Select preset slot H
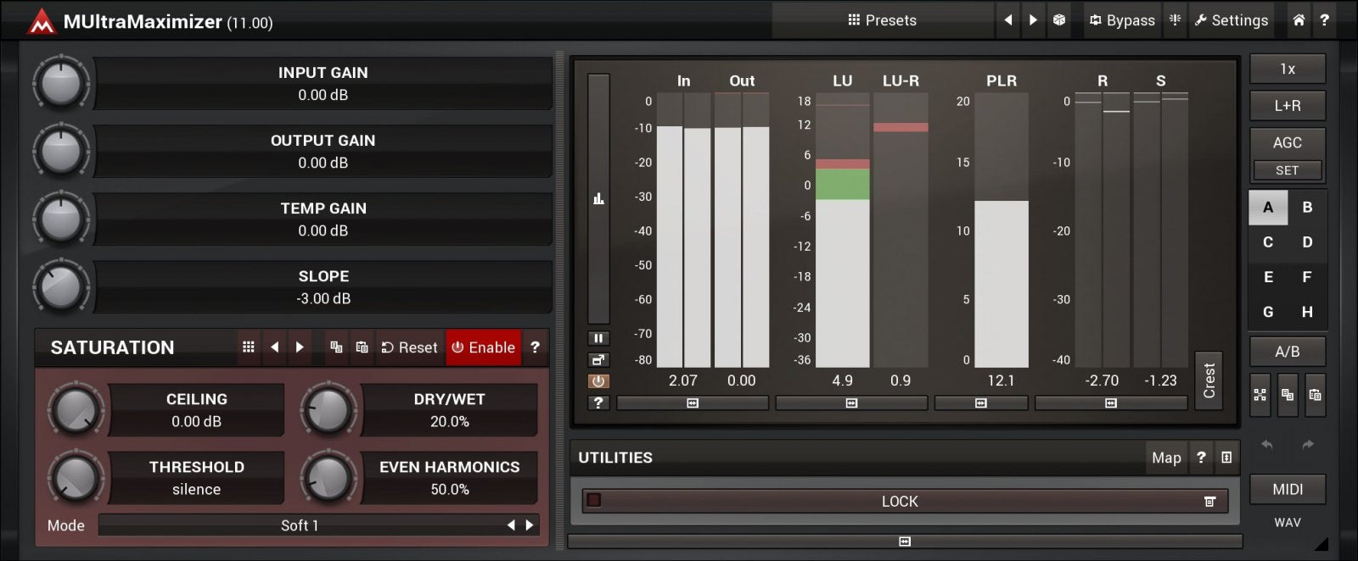Screen dimensions: 1358x561 [x=1307, y=312]
